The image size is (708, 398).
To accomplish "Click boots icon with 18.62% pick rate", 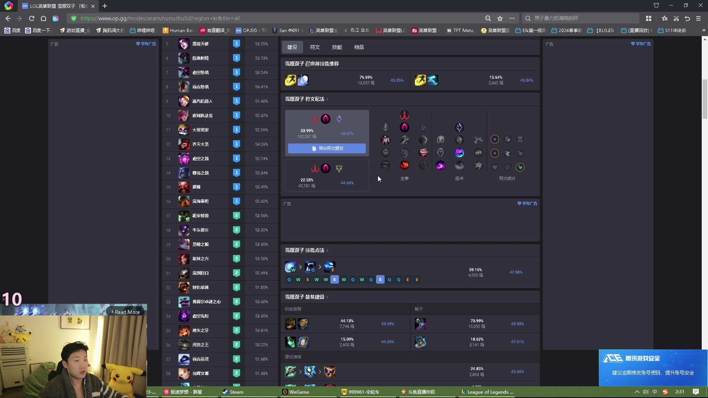I will point(420,342).
